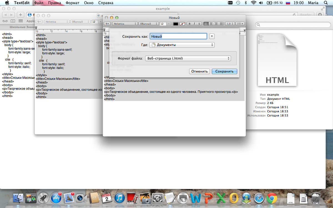Open Safari compass icon in the Dock
The width and height of the screenshot is (333, 208).
pos(259,198)
